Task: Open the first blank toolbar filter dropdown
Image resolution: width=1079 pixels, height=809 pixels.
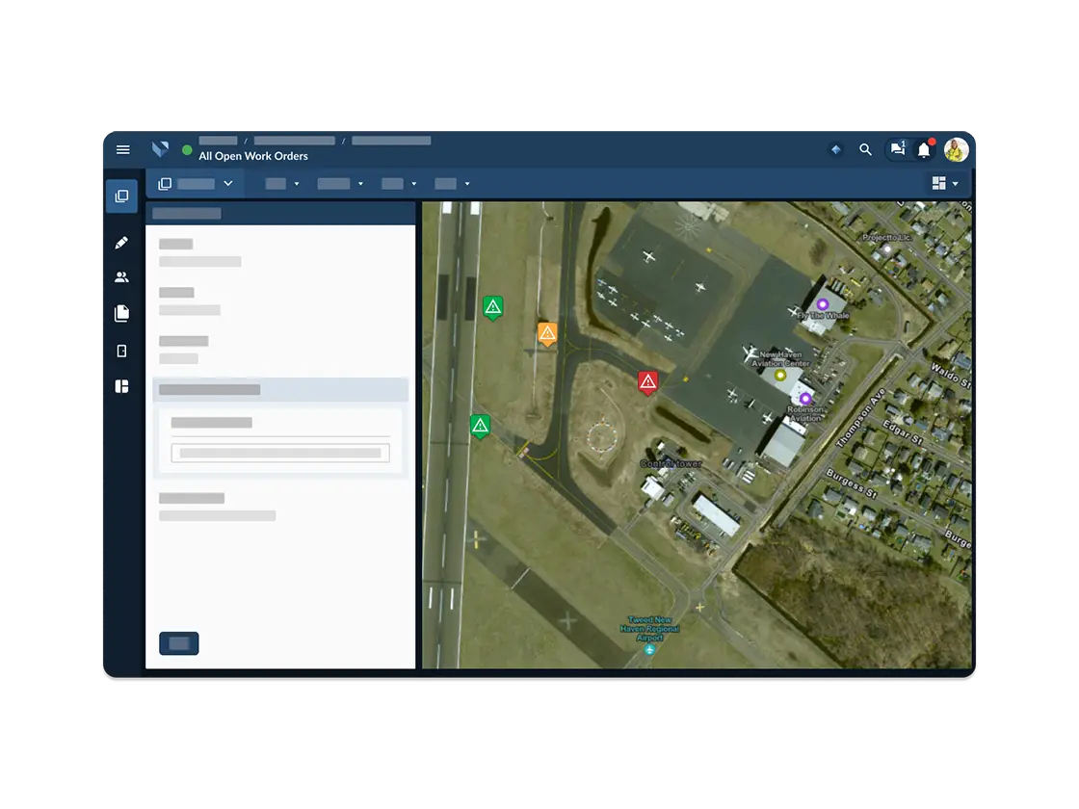Action: pyautogui.click(x=282, y=184)
